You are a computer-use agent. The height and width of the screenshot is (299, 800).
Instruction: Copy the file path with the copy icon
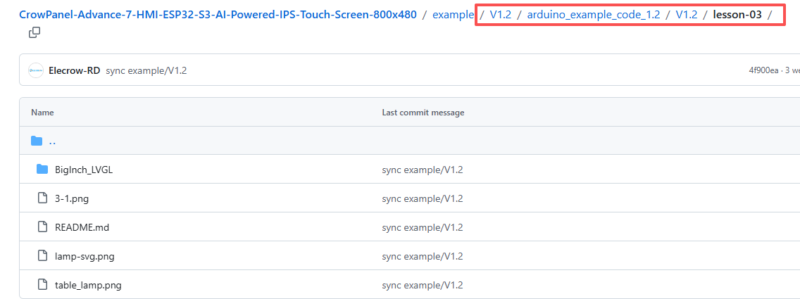(35, 33)
